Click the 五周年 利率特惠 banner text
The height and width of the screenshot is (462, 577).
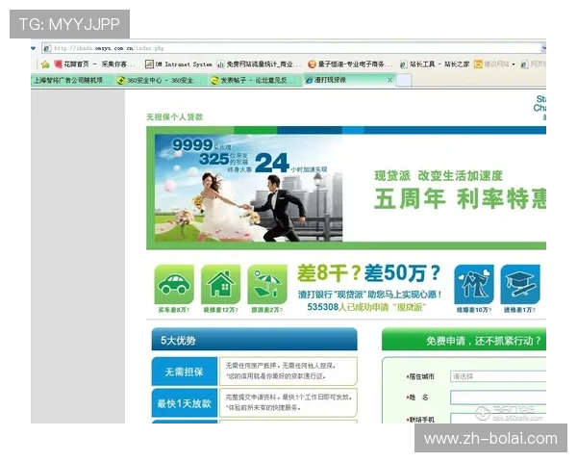pyautogui.click(x=460, y=198)
